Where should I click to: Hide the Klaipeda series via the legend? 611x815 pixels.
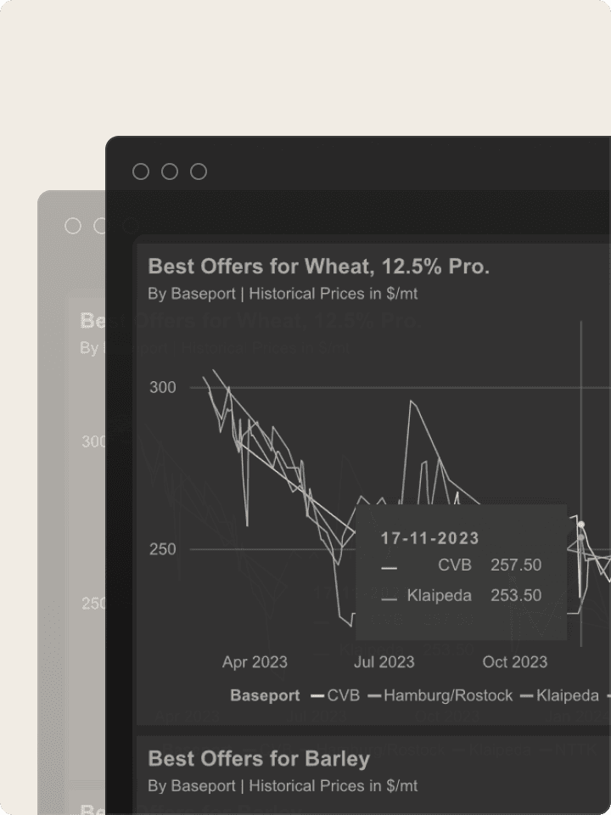[x=560, y=695]
